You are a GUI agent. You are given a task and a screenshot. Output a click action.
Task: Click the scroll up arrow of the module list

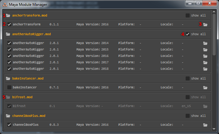click(x=214, y=11)
